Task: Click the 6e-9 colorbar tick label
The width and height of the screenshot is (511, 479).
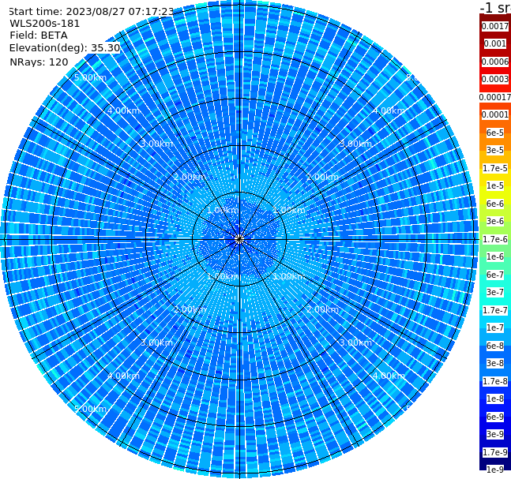Action: tap(495, 417)
